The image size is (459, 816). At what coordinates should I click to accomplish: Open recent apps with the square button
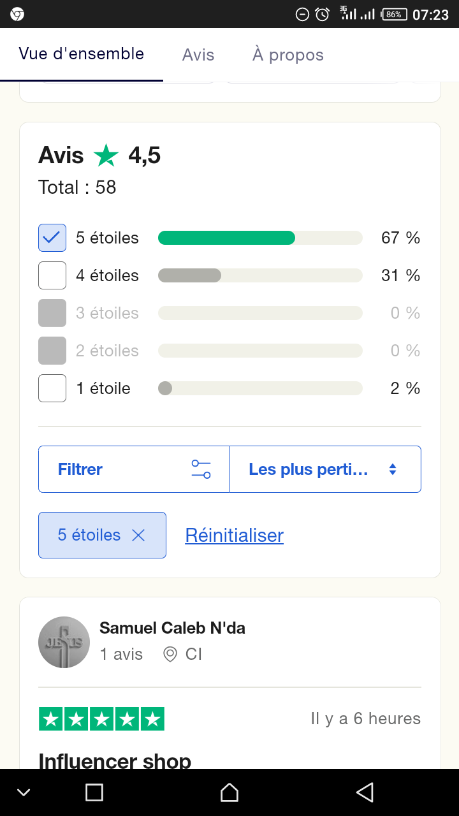94,792
